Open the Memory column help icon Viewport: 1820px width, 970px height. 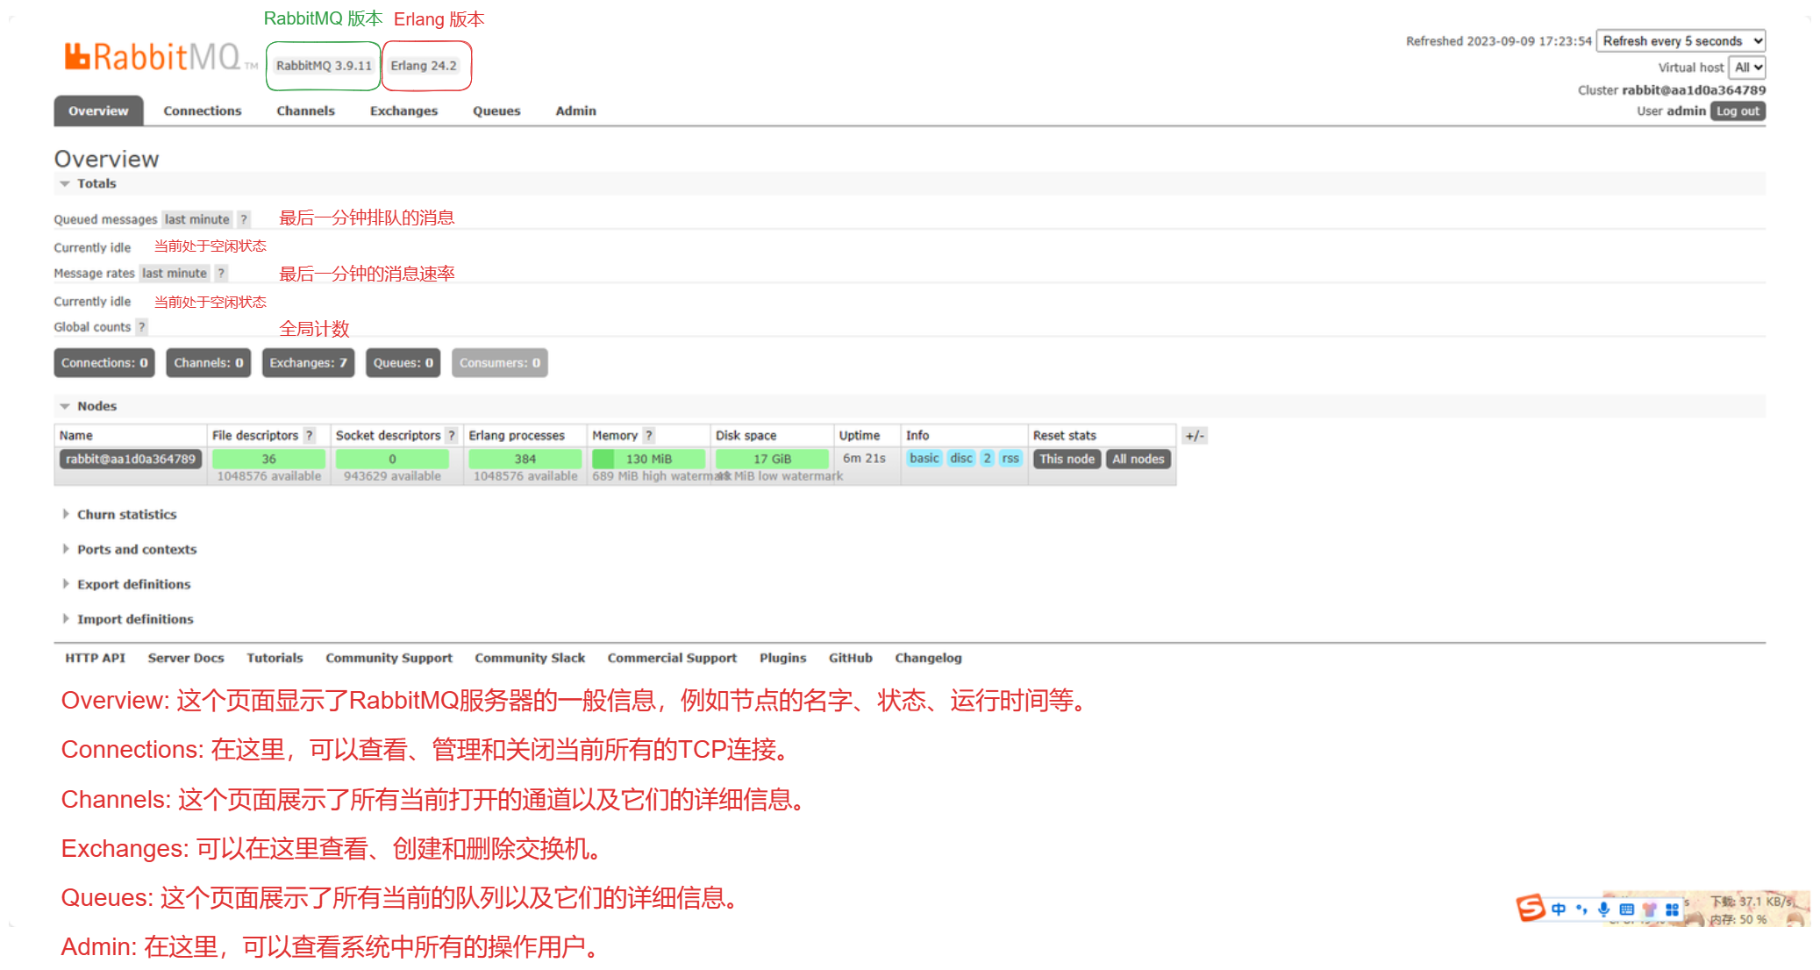648,435
